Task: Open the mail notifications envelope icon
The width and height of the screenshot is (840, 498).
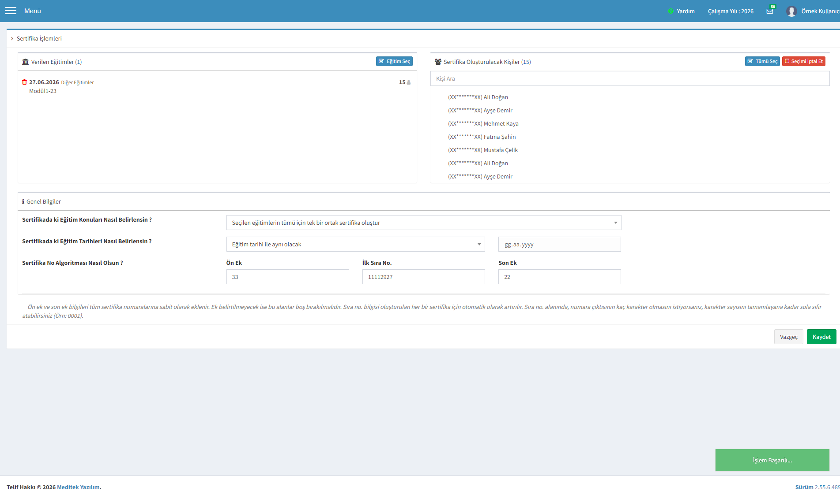Action: coord(770,11)
